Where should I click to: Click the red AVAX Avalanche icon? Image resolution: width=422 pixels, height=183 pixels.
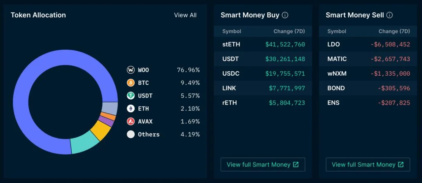tap(131, 121)
